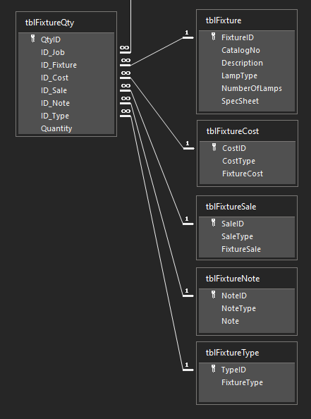Select the ID_Job field in tblFixtureQty
The image size is (311, 419).
click(66, 52)
